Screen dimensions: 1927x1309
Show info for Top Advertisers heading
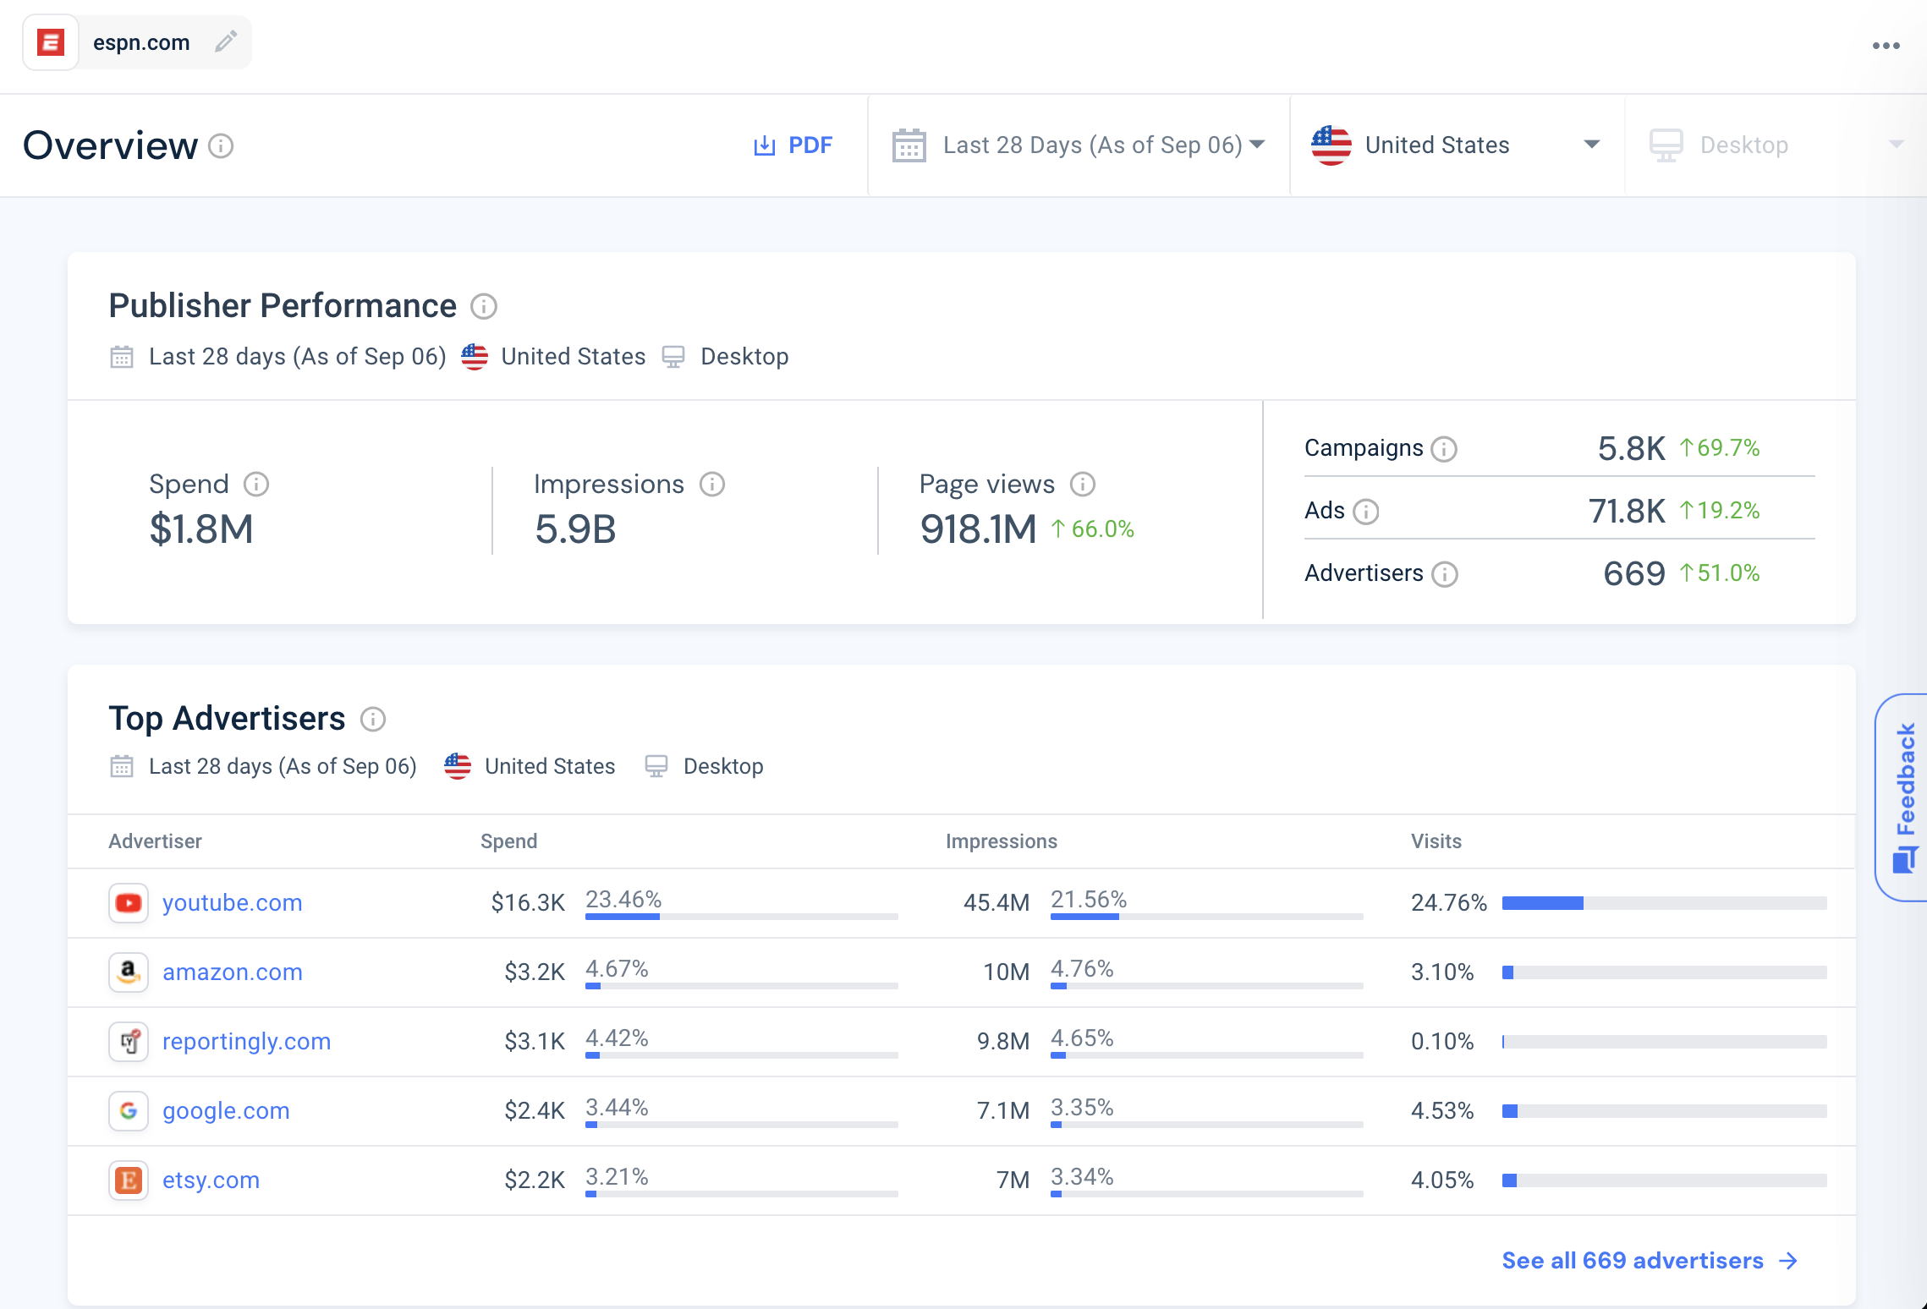click(373, 720)
